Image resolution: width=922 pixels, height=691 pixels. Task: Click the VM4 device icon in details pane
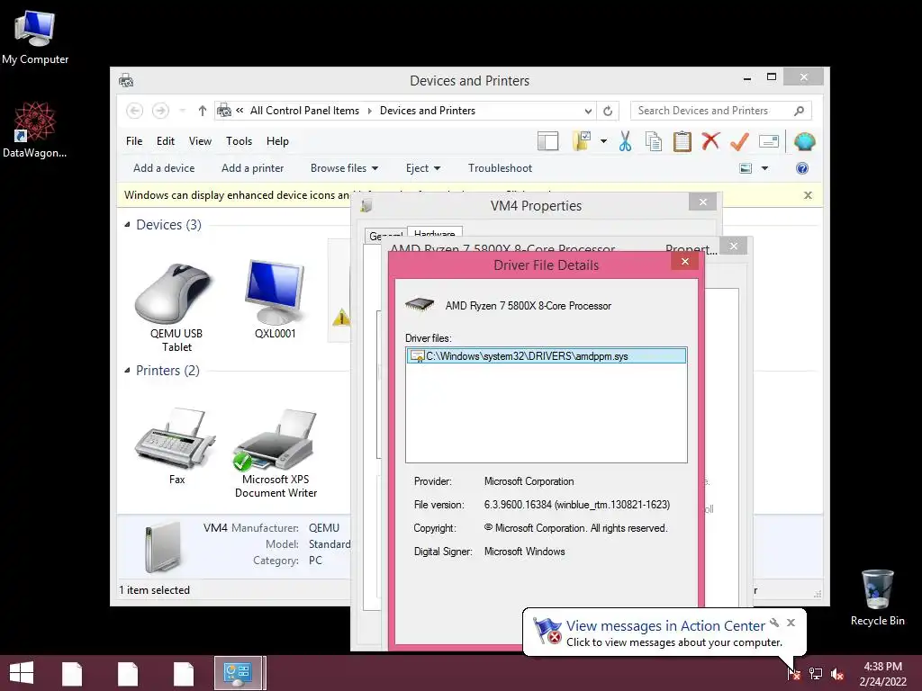point(163,546)
